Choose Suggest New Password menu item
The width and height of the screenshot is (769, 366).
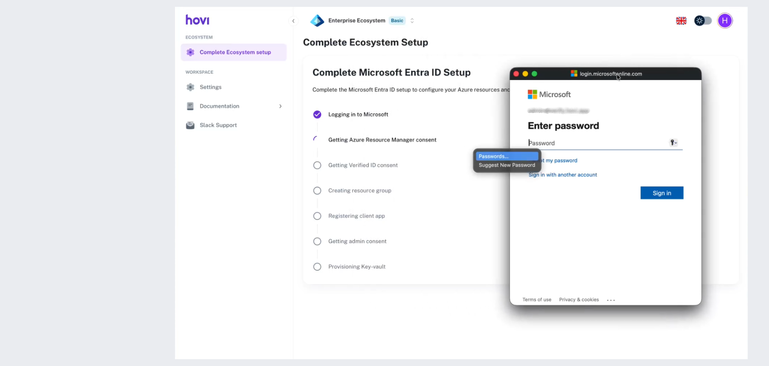point(507,165)
